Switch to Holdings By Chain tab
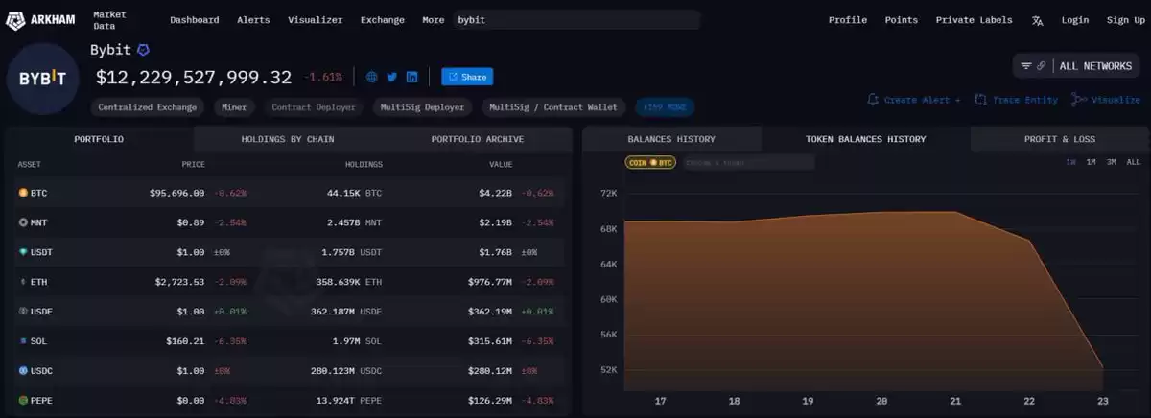Image resolution: width=1151 pixels, height=418 pixels. [288, 139]
